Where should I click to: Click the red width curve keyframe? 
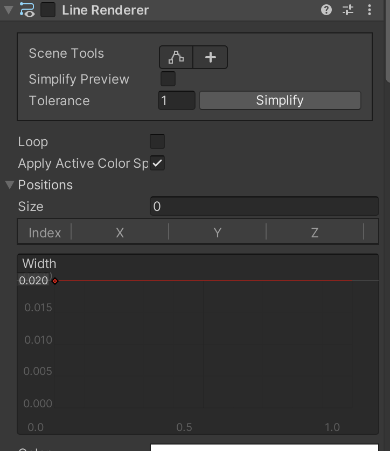coord(55,281)
